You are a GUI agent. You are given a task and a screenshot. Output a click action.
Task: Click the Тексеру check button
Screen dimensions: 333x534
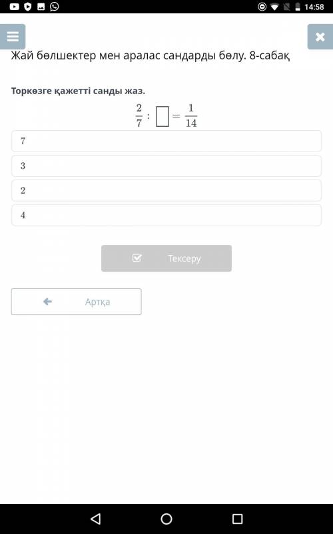(166, 258)
